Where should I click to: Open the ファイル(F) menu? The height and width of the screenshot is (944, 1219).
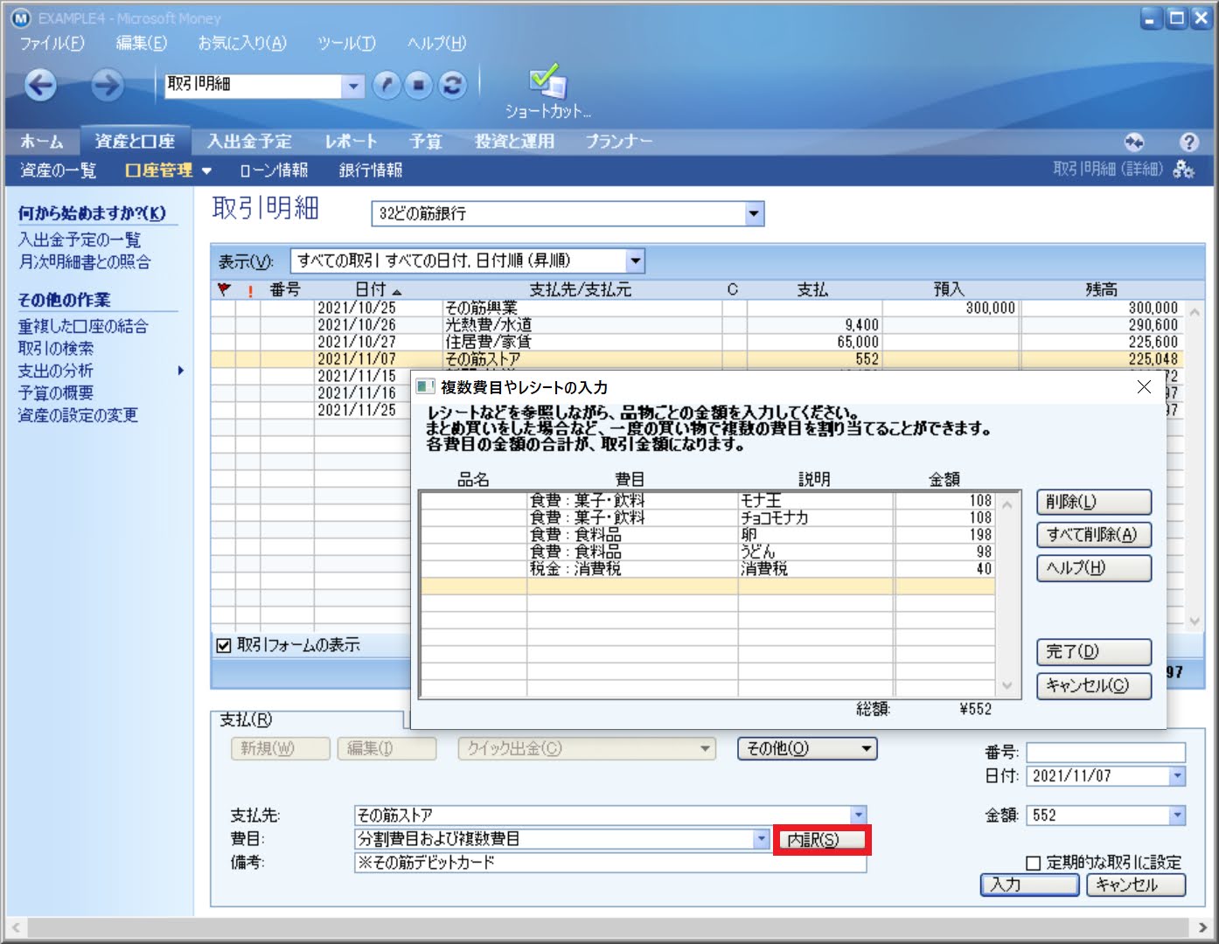click(52, 43)
